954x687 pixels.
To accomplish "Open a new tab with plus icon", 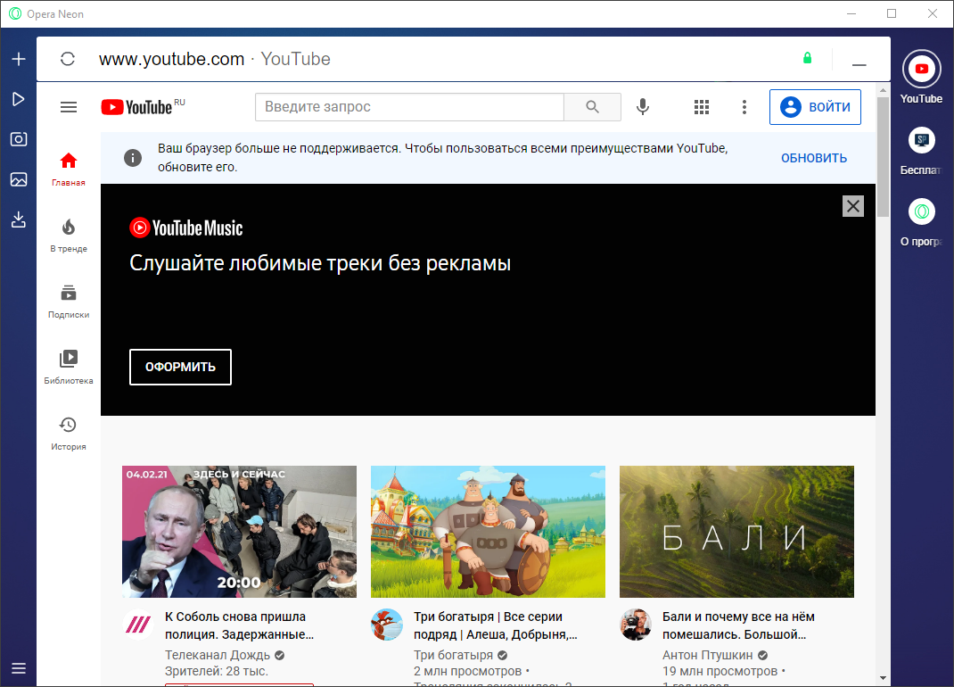I will 19,60.
